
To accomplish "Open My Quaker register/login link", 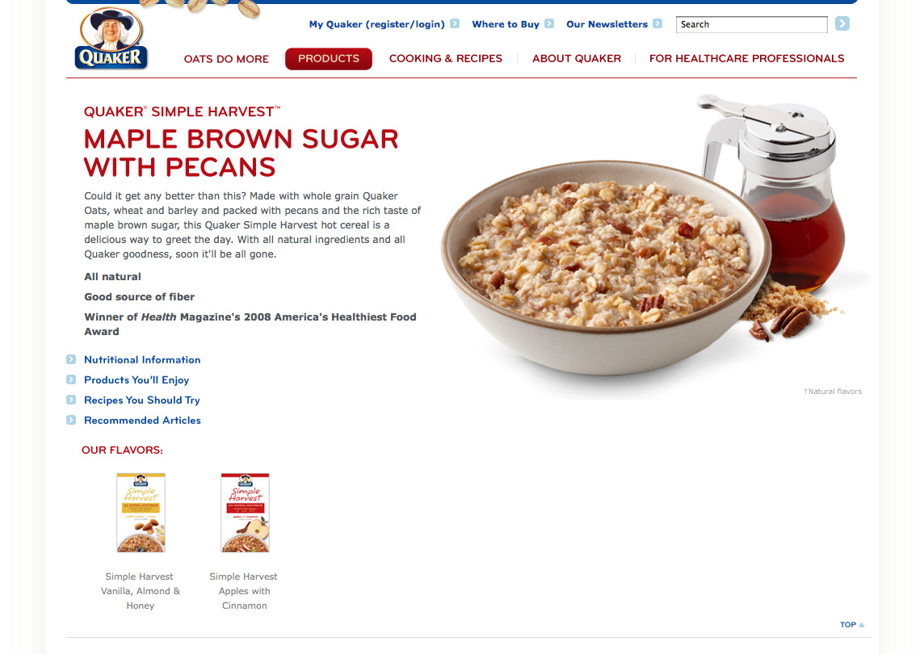I will tap(376, 24).
